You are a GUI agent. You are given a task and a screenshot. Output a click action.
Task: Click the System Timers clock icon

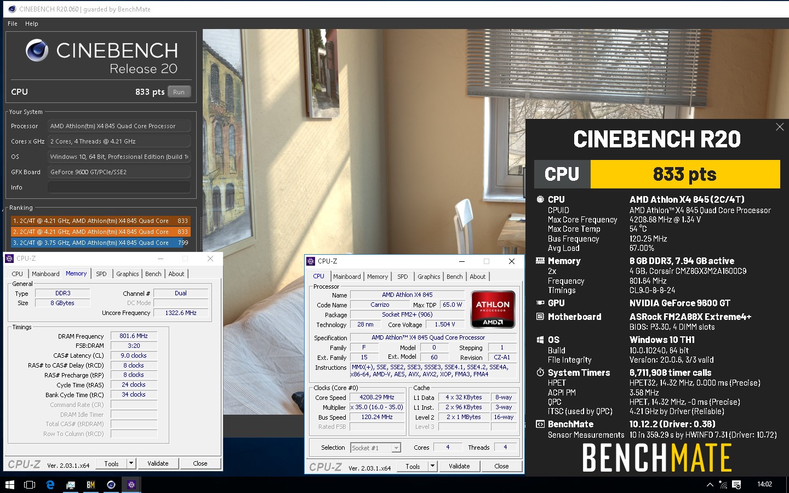(540, 372)
